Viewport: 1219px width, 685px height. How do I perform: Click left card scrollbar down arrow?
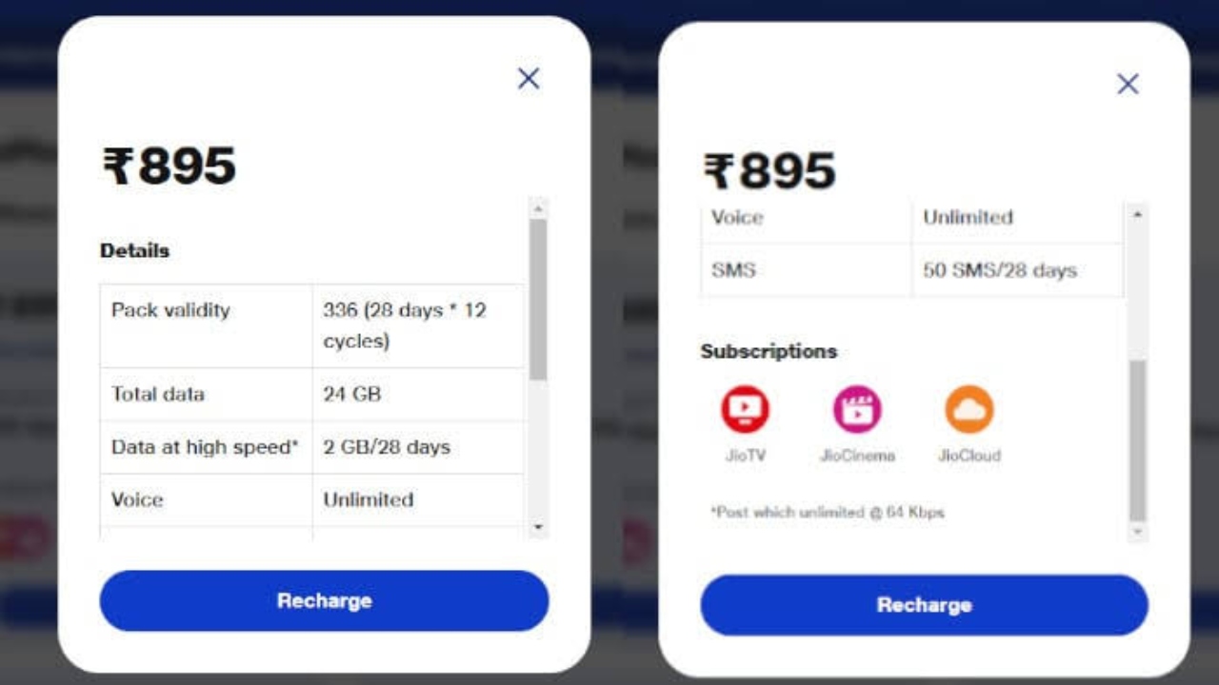coord(538,526)
